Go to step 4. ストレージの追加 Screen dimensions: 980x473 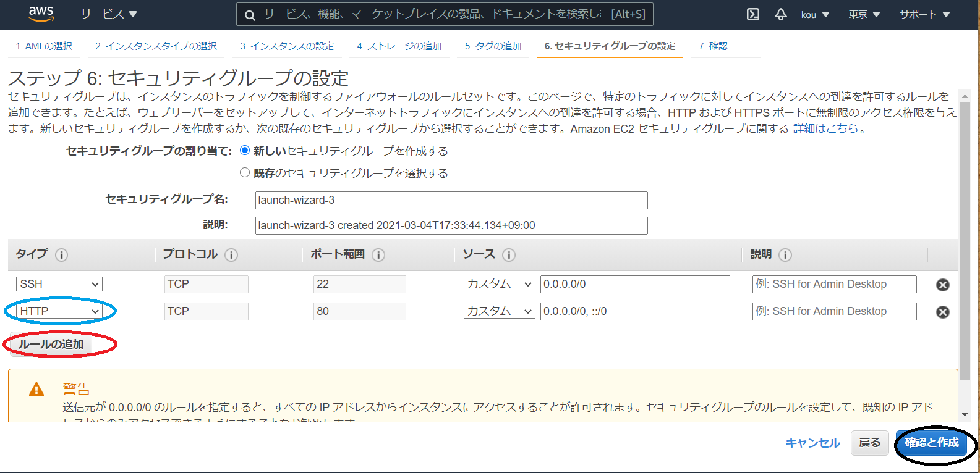pos(399,46)
